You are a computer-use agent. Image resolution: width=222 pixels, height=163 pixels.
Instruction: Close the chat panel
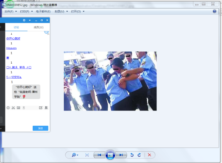coord(47,20)
